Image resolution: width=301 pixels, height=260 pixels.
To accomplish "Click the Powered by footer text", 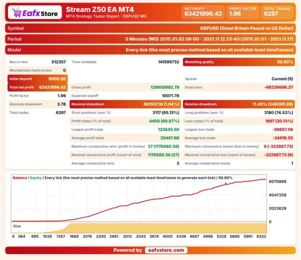I will (x=127, y=250).
